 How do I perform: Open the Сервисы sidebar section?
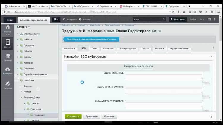8,57
